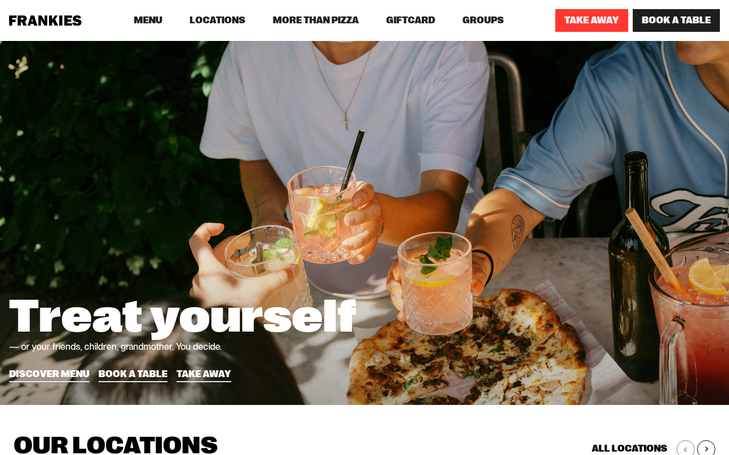Click the black BOOK A TABLE header button
729x455 pixels.
(676, 20)
